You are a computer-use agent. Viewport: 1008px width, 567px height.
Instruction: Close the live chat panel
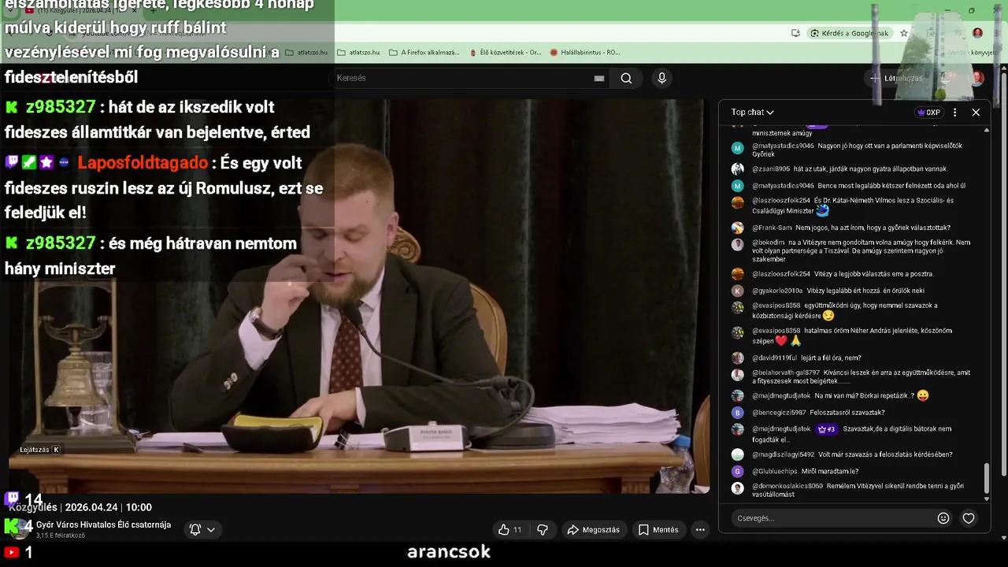[976, 112]
